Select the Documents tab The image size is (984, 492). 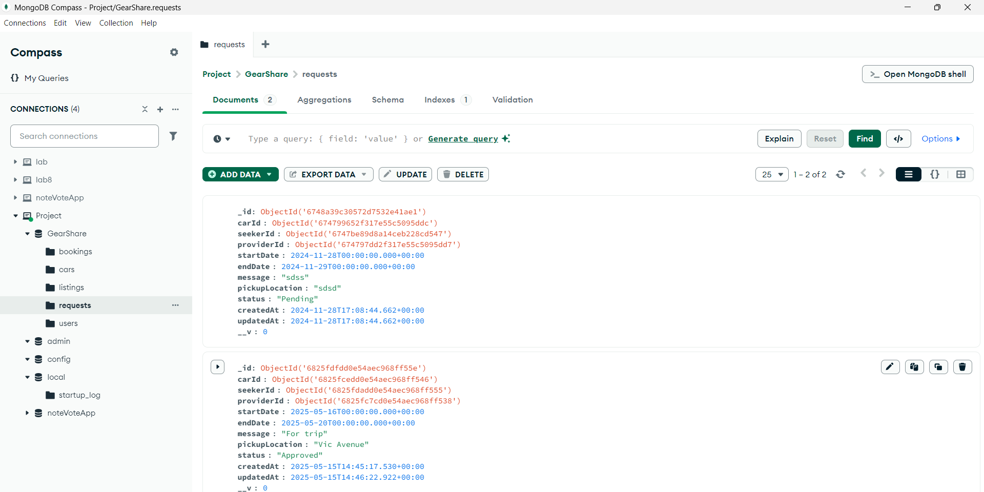(x=244, y=100)
